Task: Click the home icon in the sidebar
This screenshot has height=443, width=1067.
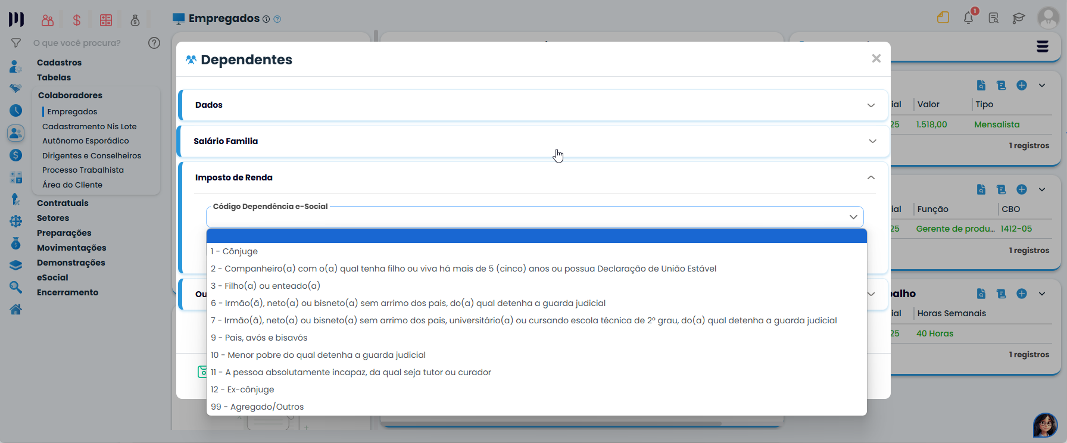Action: [16, 309]
